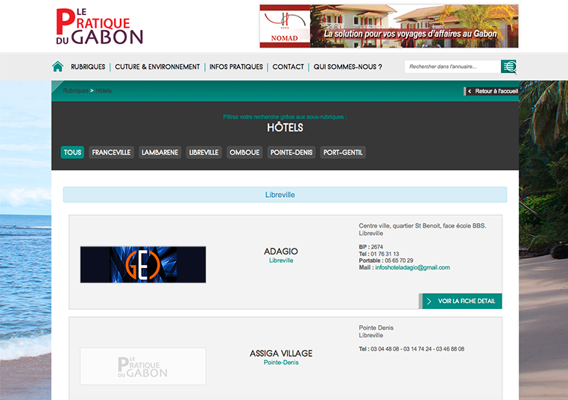Filter hotels by Franceville
Viewport: 568px width, 400px height.
[111, 152]
